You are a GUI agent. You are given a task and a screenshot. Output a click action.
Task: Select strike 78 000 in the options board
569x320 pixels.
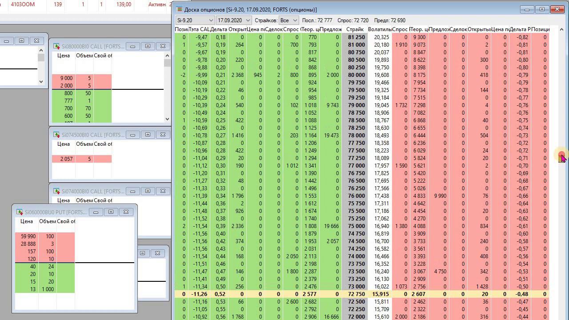[x=356, y=136]
